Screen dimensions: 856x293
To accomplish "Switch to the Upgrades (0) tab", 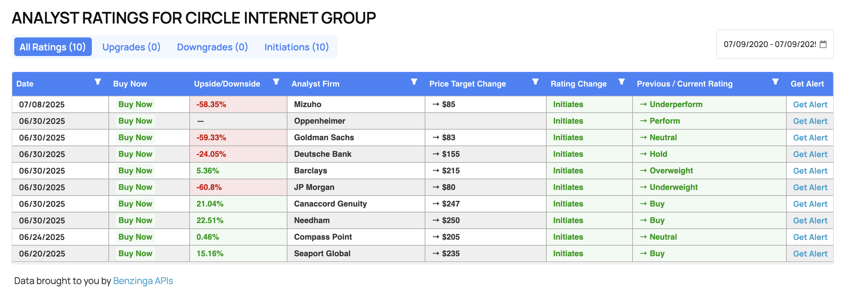I will pyautogui.click(x=131, y=47).
